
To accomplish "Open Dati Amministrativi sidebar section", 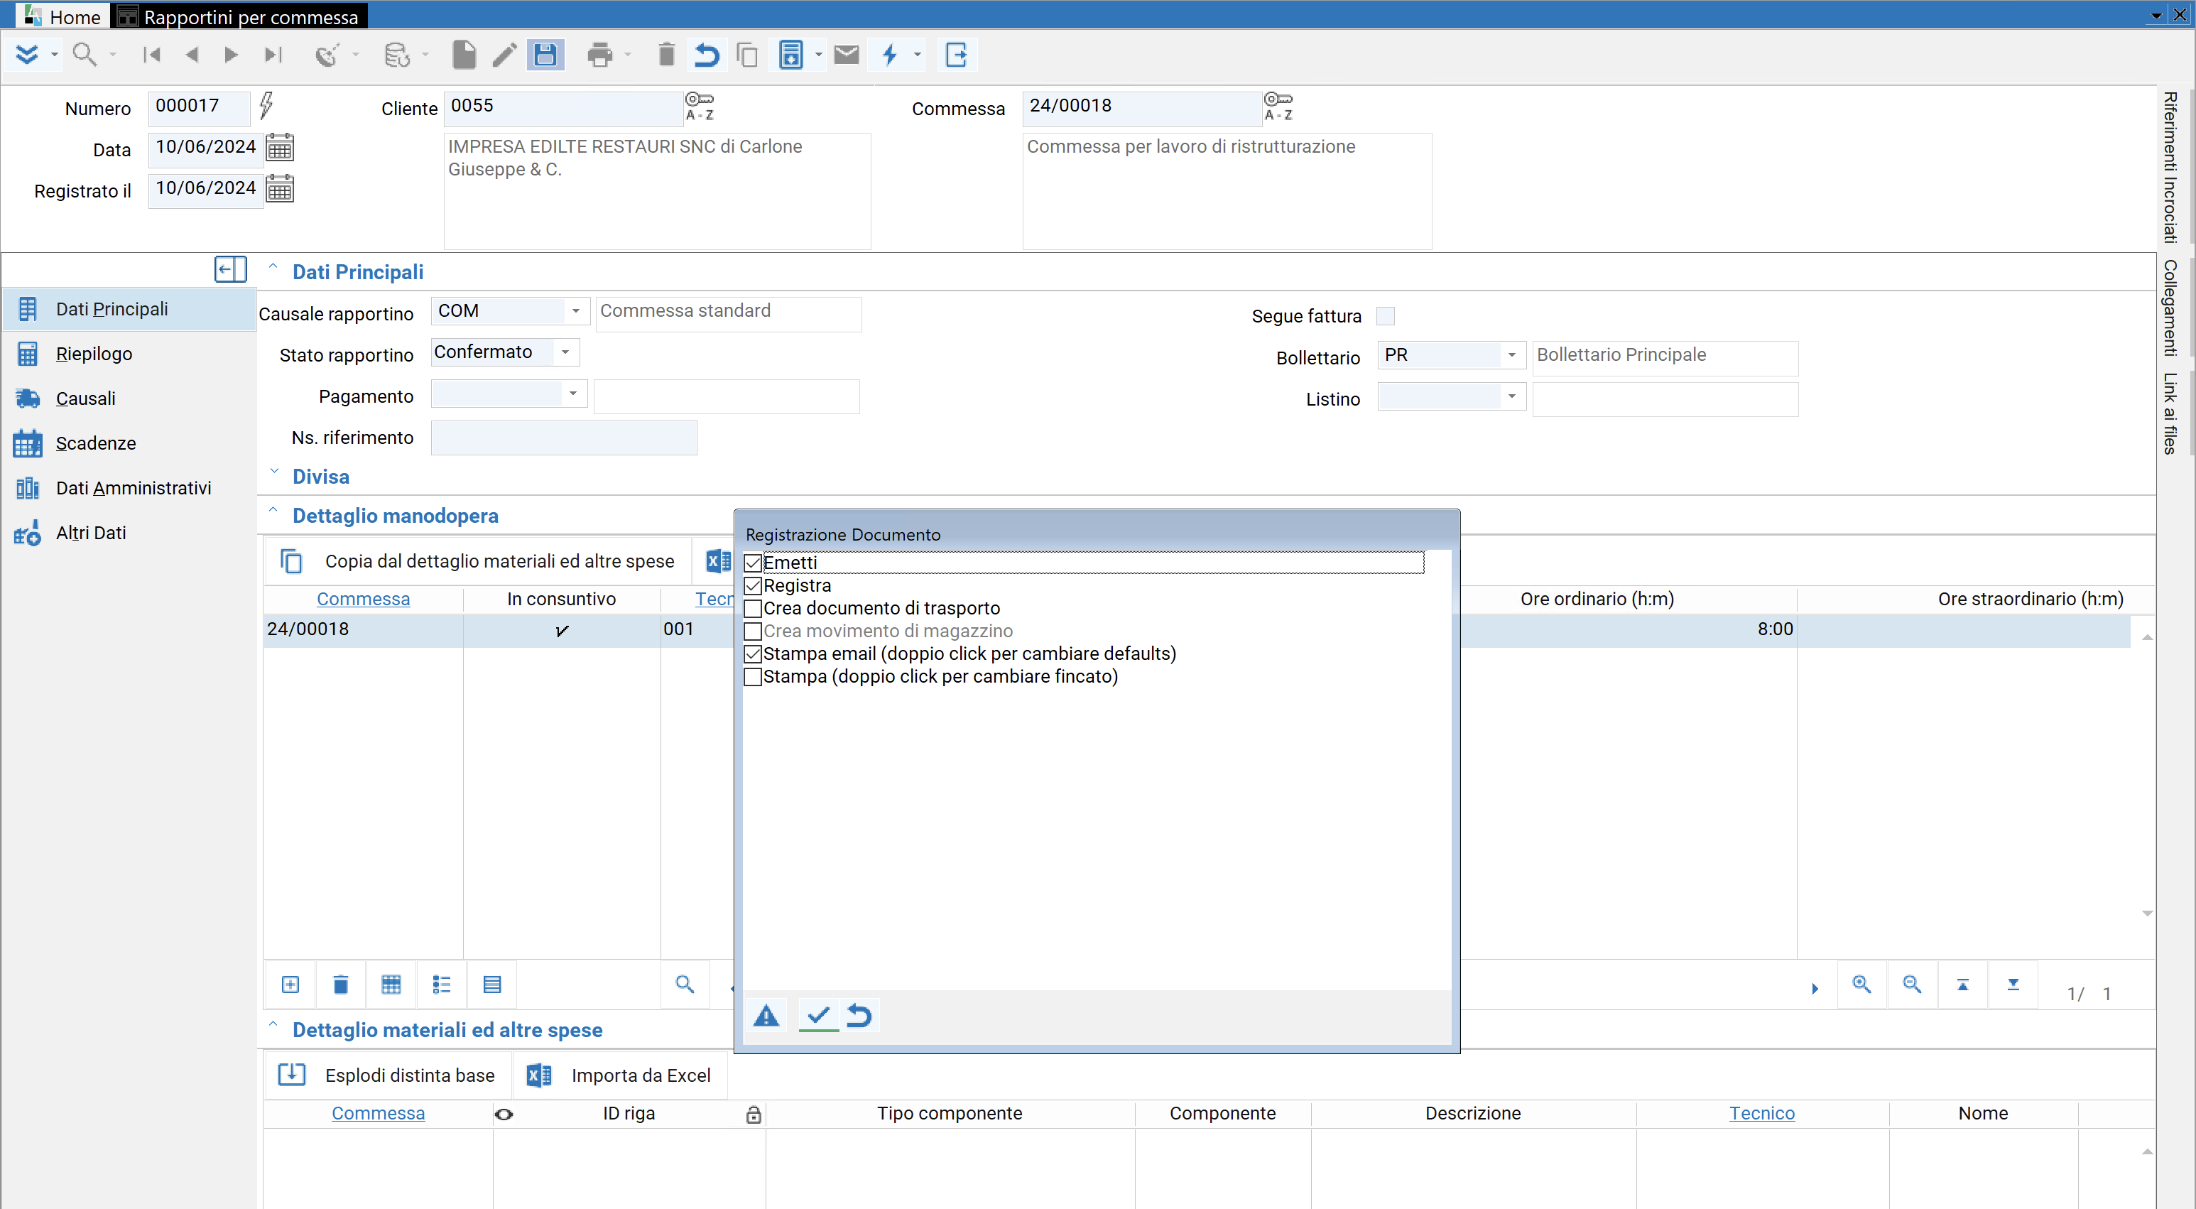I will pyautogui.click(x=129, y=488).
